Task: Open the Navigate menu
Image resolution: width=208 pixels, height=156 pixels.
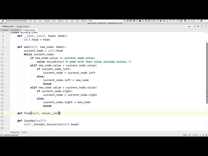Action: click(47, 21)
